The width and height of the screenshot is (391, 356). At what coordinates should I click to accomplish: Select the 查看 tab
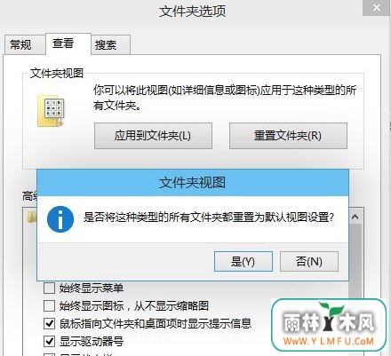(63, 44)
